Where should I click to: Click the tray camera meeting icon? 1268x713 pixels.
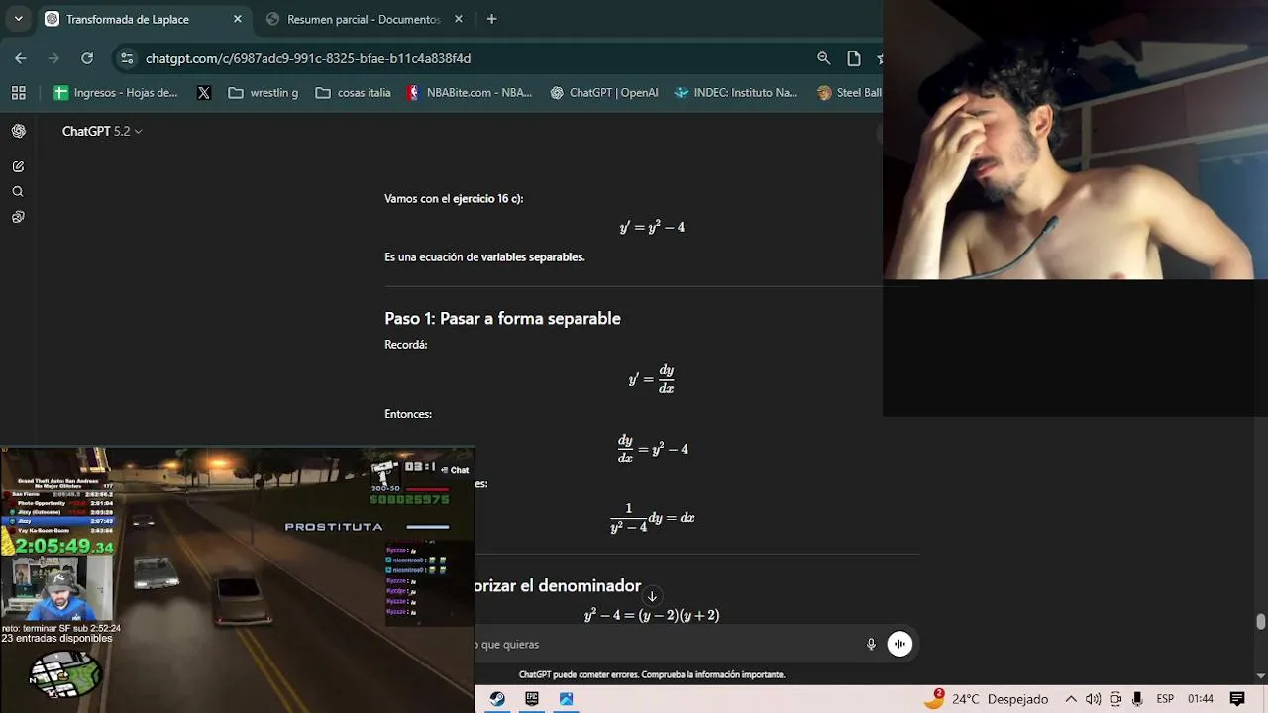(x=1115, y=698)
